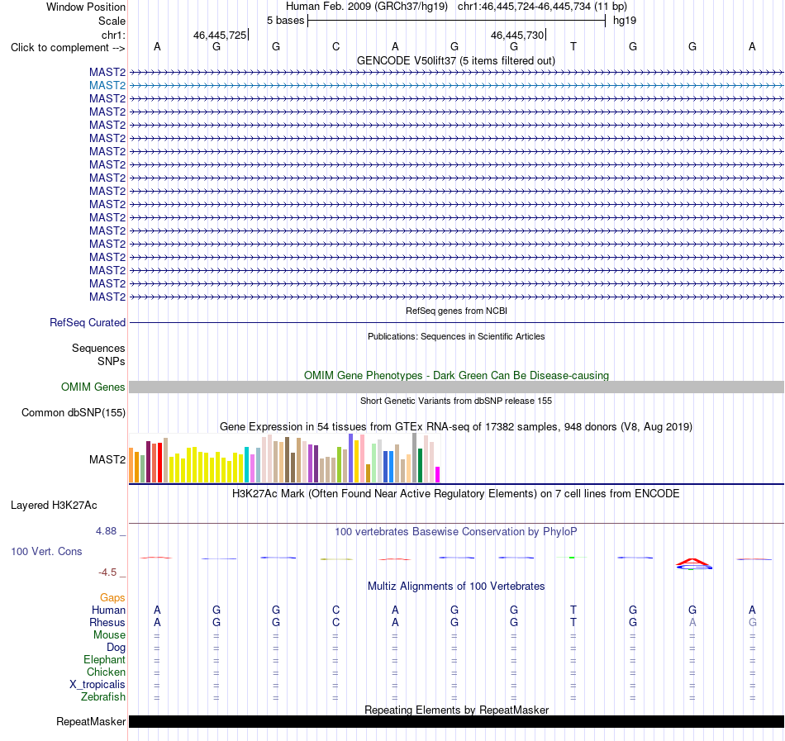
Task: Open GENCODE V50lift37 track title
Action: (456, 61)
